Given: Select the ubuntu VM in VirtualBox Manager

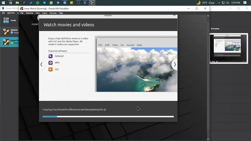Looking at the screenshot, I should 9,31.
